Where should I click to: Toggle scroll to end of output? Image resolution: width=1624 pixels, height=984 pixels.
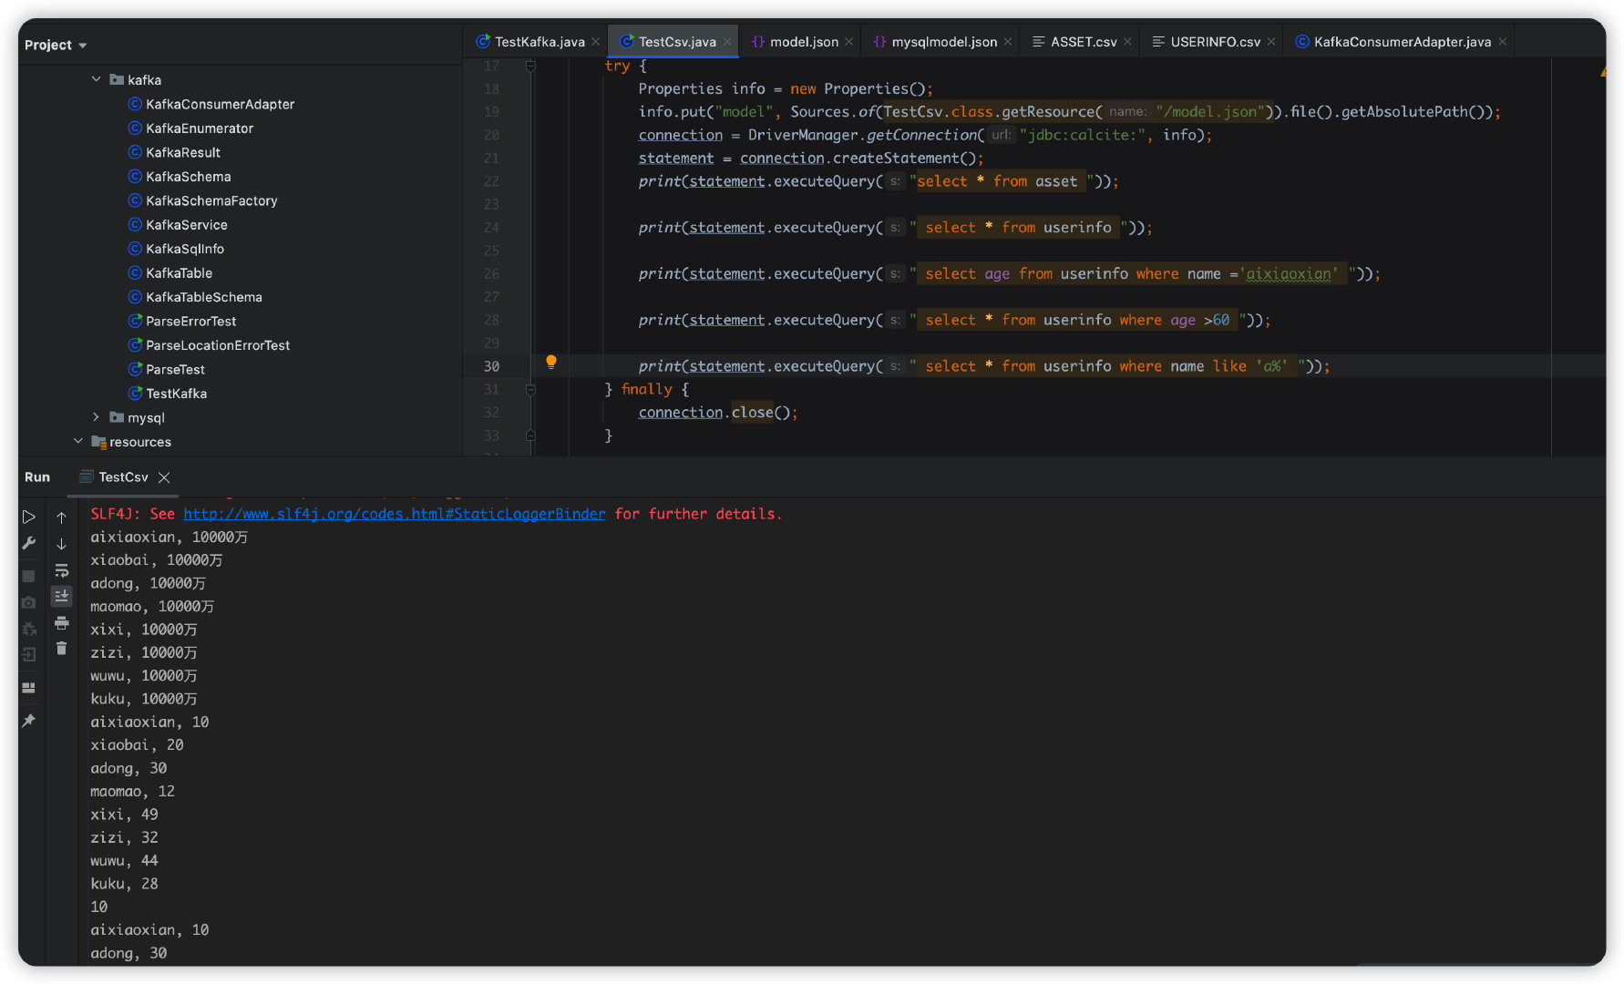(x=61, y=596)
